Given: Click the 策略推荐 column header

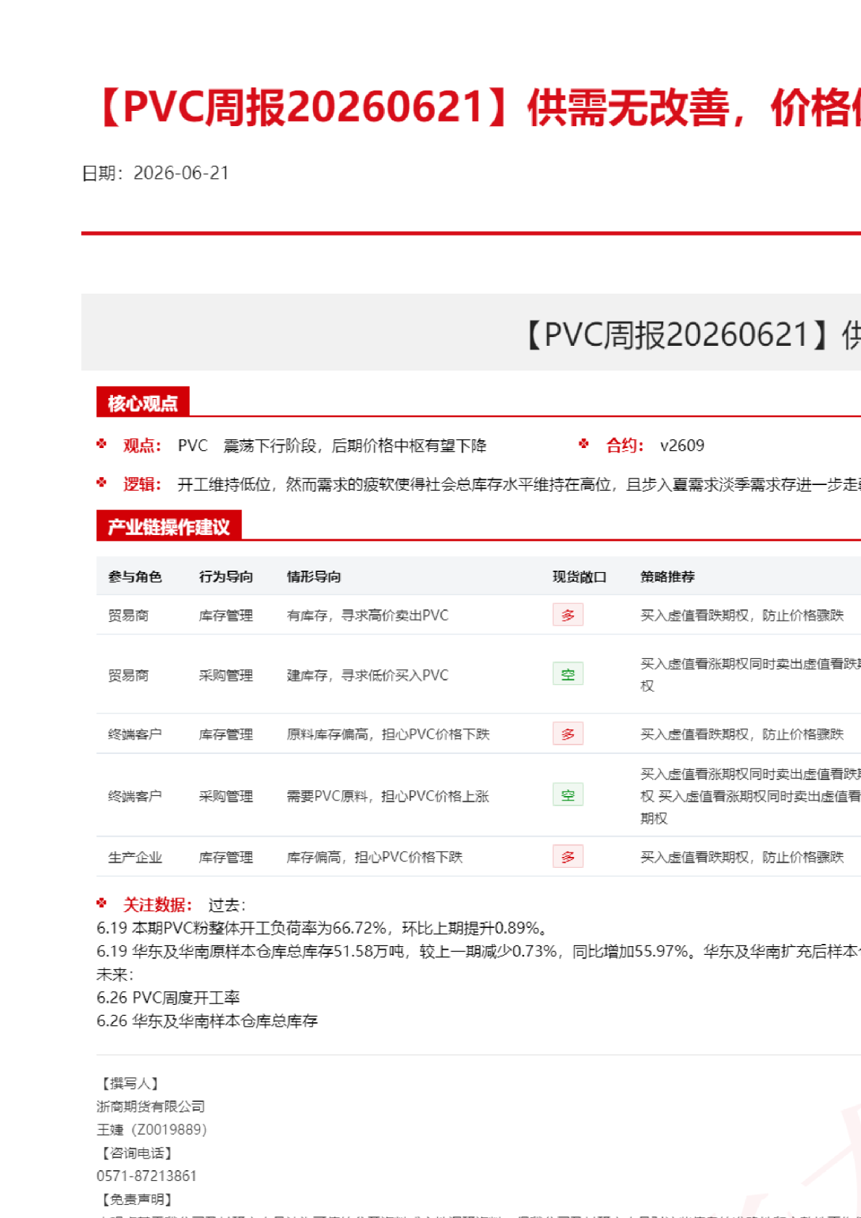Looking at the screenshot, I should (x=667, y=577).
